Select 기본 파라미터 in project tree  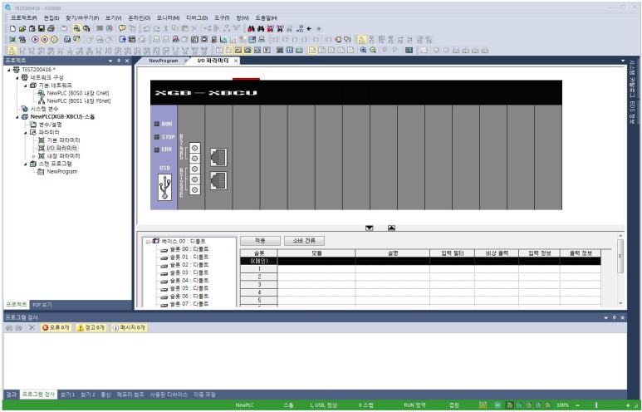[63, 140]
